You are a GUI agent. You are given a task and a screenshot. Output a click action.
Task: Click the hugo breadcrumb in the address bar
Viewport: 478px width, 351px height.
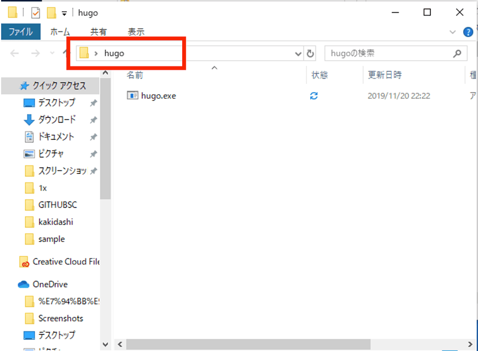click(x=114, y=53)
